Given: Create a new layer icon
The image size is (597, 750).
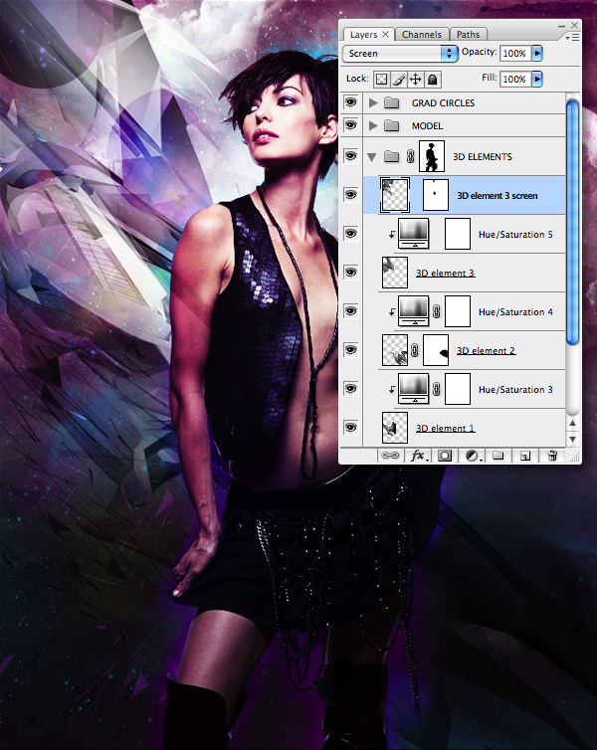Looking at the screenshot, I should (x=524, y=456).
